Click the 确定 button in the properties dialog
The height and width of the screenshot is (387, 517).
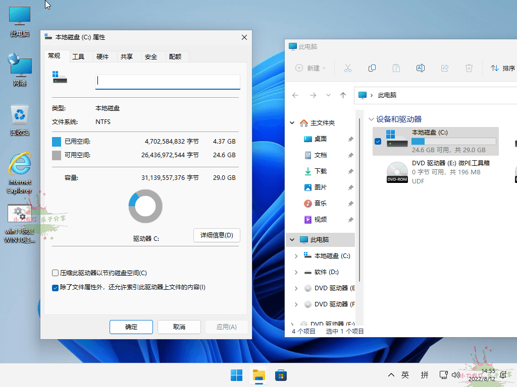coord(131,327)
